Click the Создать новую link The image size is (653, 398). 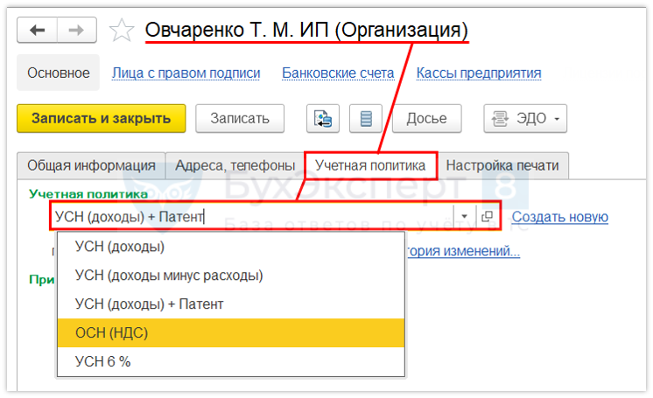560,217
